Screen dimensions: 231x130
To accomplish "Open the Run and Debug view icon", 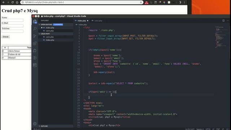I will click(x=35, y=58).
